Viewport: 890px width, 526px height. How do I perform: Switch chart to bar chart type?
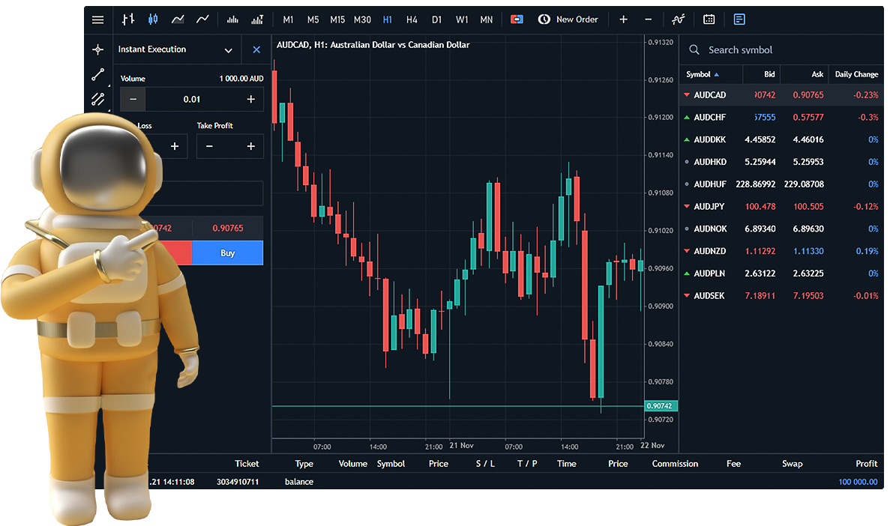(128, 19)
